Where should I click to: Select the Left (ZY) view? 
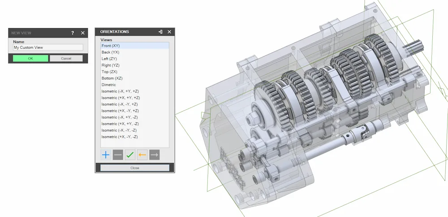point(134,58)
